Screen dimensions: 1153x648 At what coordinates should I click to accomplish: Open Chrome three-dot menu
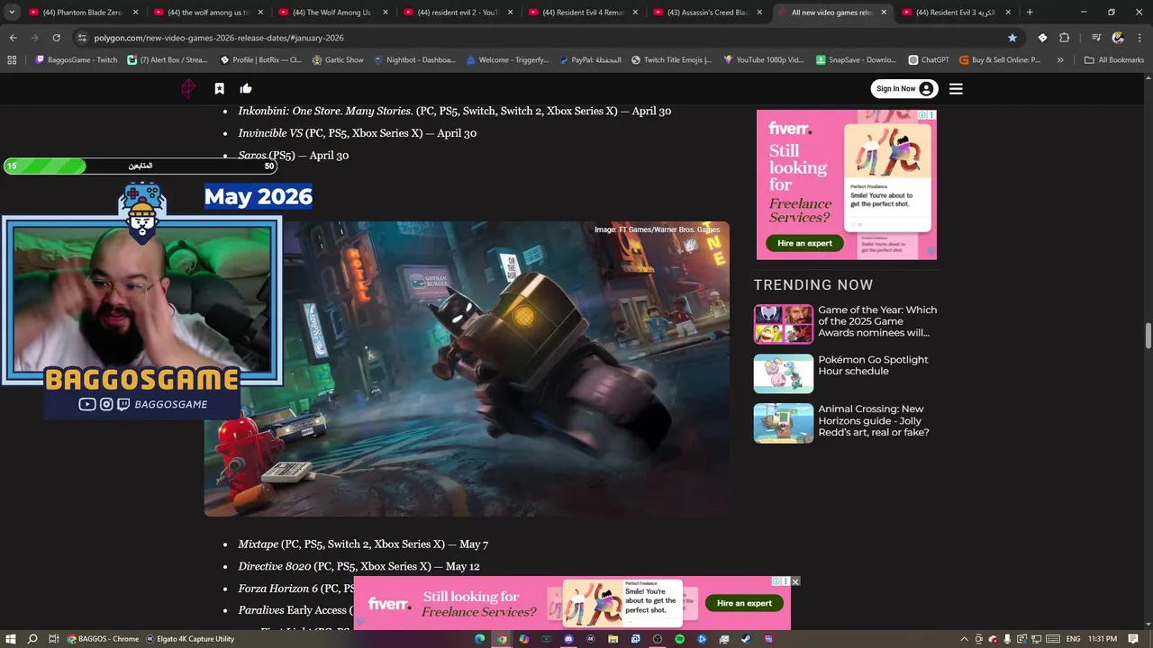tap(1139, 38)
